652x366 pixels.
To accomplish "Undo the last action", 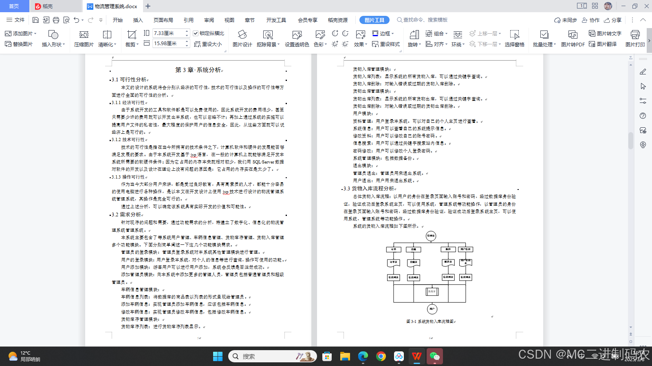I will coord(76,20).
